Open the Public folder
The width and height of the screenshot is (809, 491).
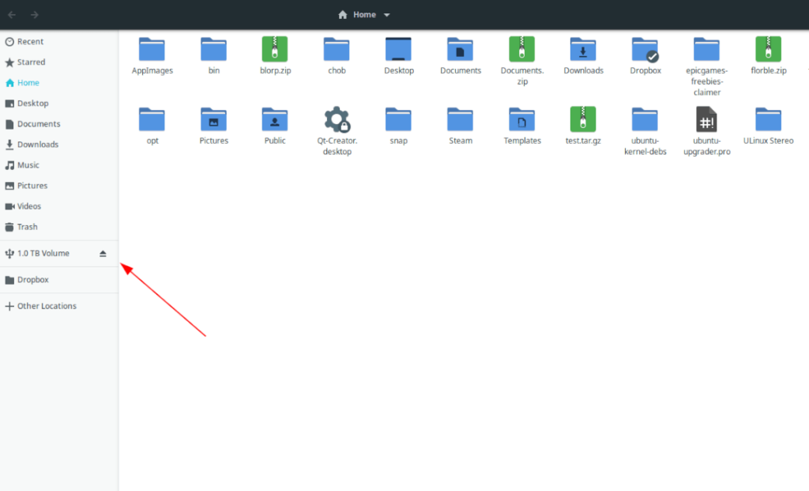pos(275,119)
